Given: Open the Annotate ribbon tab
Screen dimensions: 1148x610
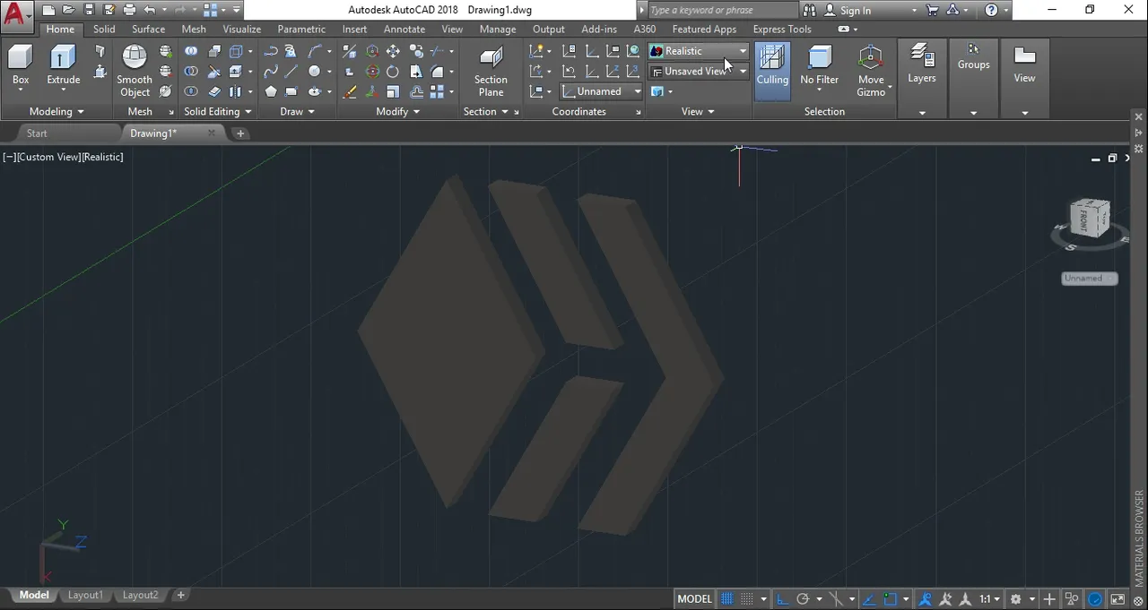Looking at the screenshot, I should click(x=404, y=29).
